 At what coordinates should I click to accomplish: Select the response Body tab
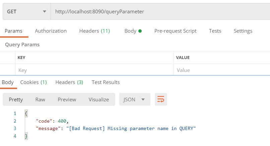pyautogui.click(x=8, y=82)
